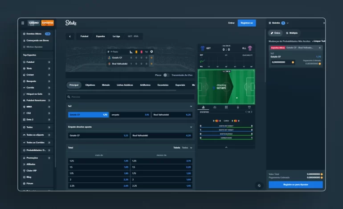Open the lineups jersey icon in tracker
The width and height of the screenshot is (343, 209).
coord(249,107)
